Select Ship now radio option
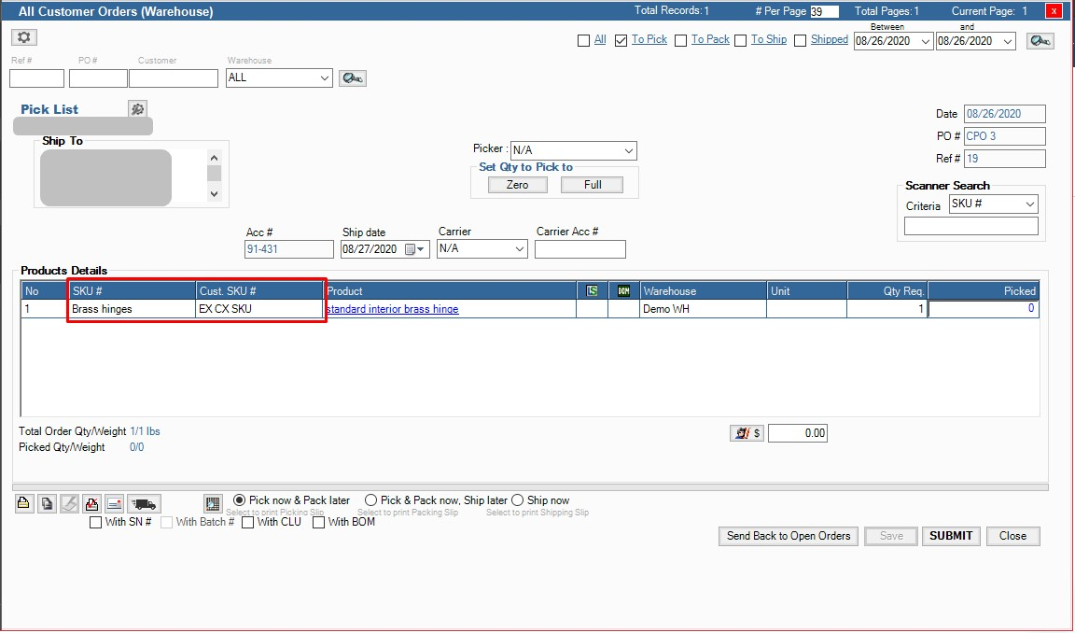The width and height of the screenshot is (1075, 633). tap(518, 500)
